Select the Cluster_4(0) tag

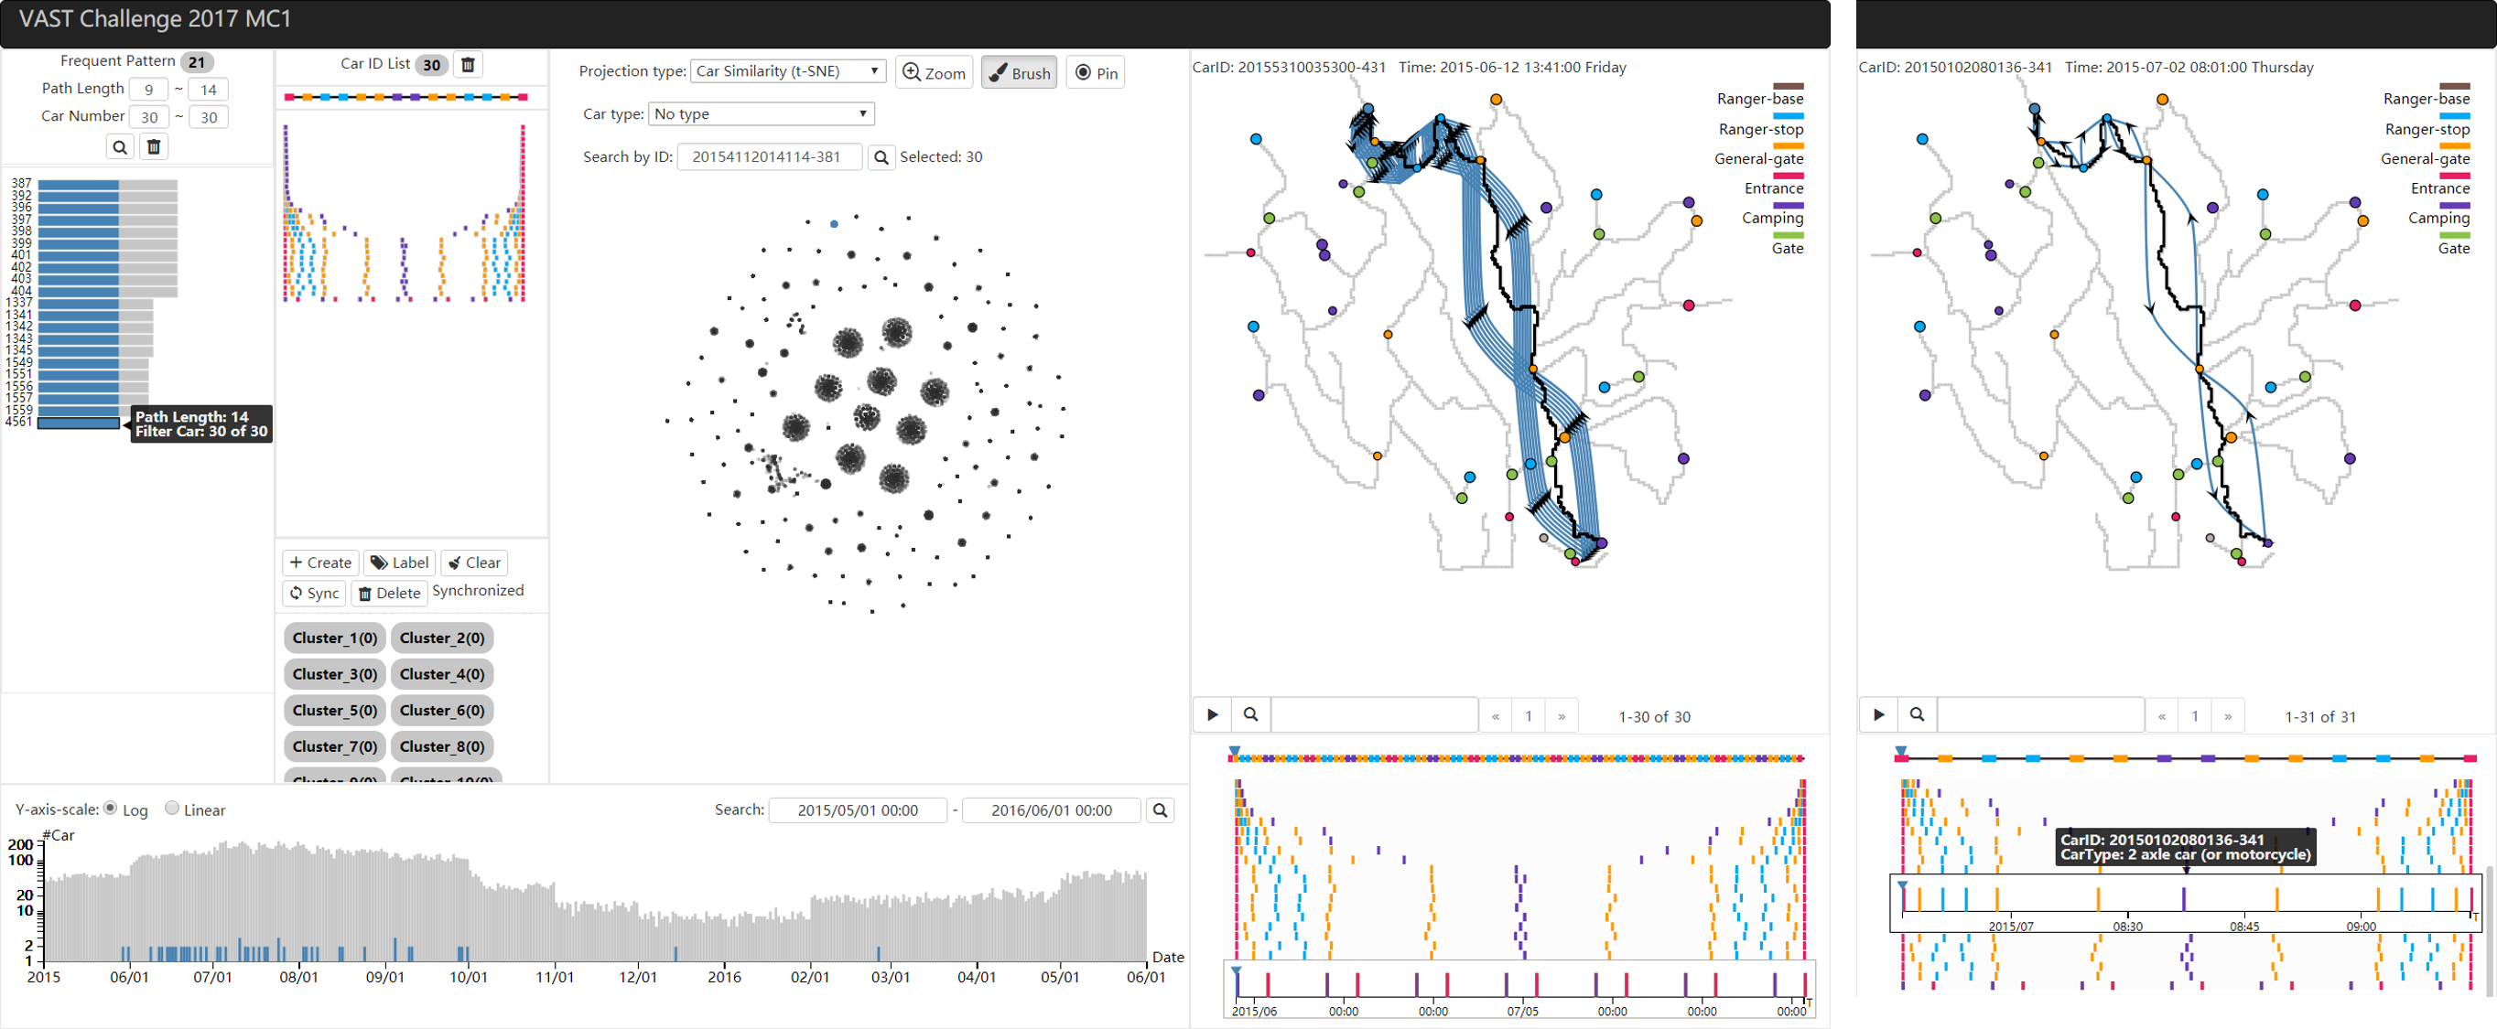coord(442,673)
